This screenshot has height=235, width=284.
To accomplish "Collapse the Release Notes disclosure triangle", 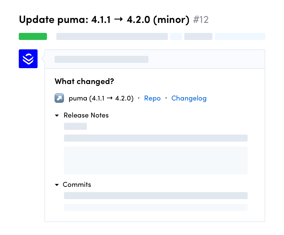I will 57,115.
